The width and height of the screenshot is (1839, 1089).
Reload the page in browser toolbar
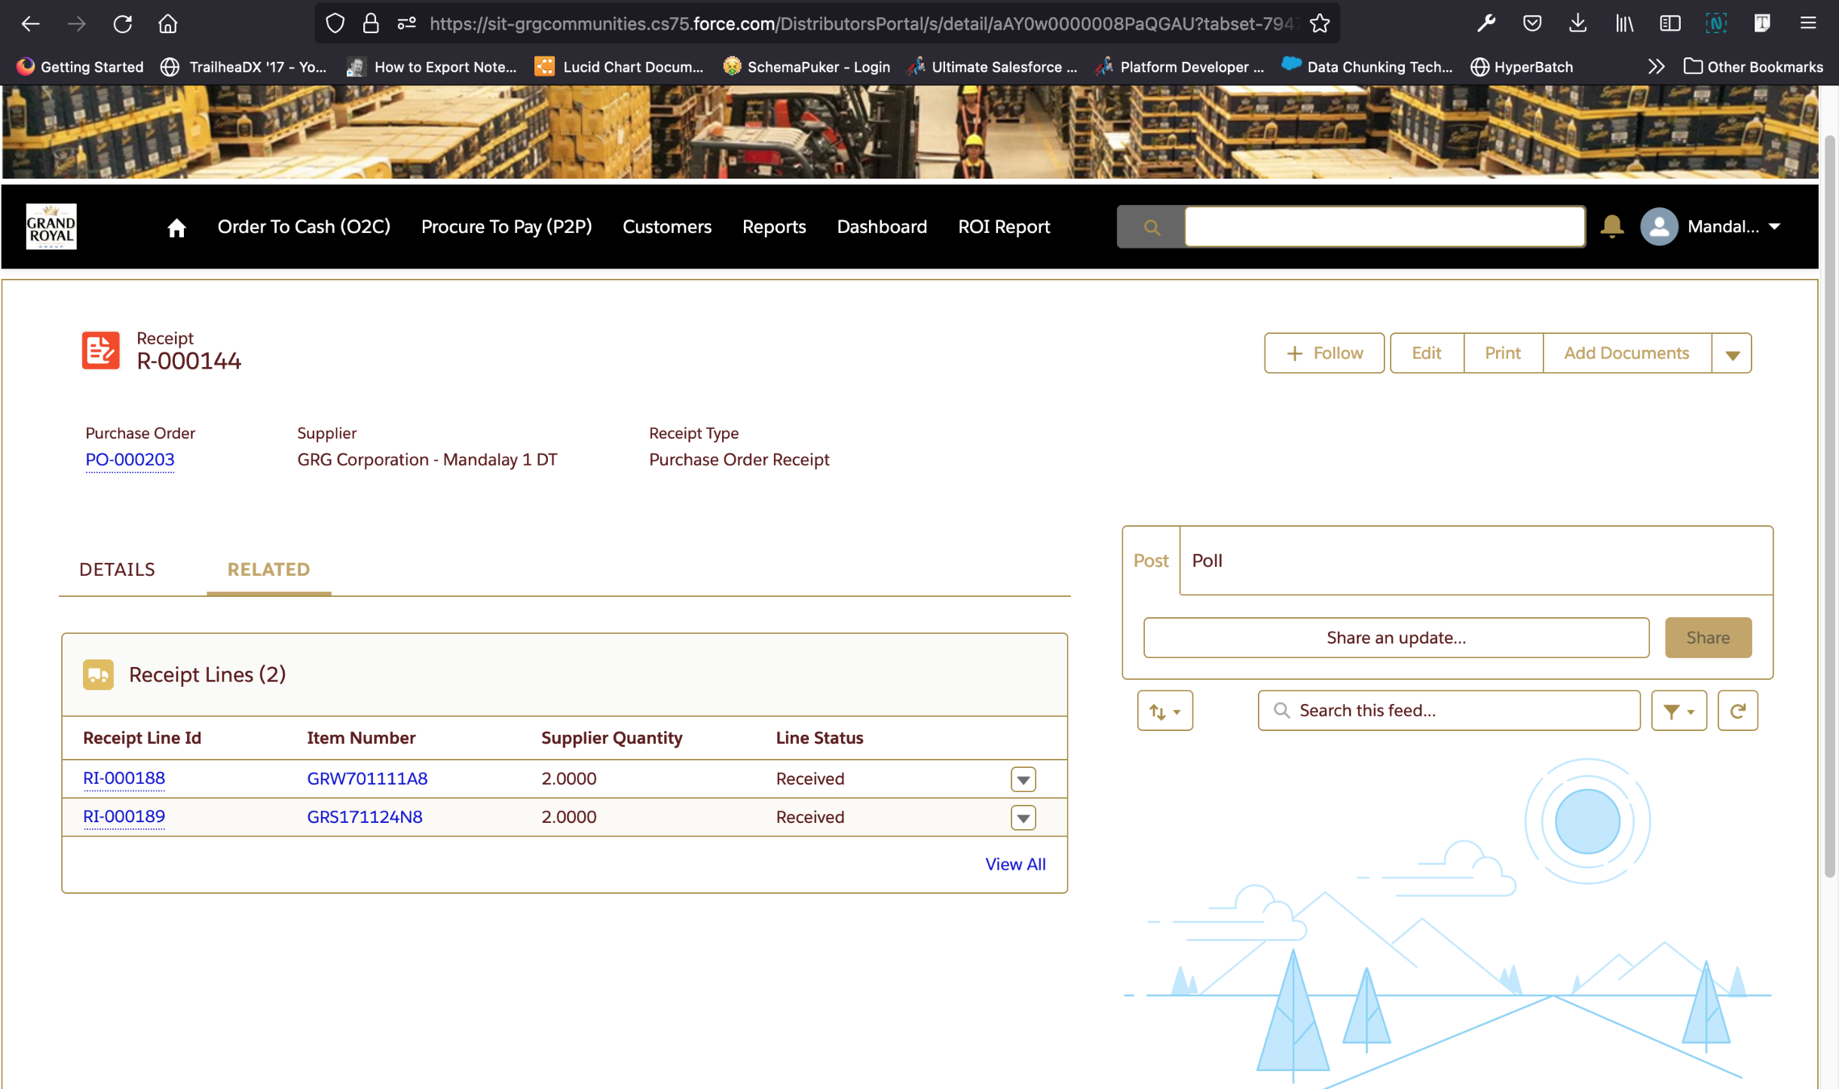(123, 23)
